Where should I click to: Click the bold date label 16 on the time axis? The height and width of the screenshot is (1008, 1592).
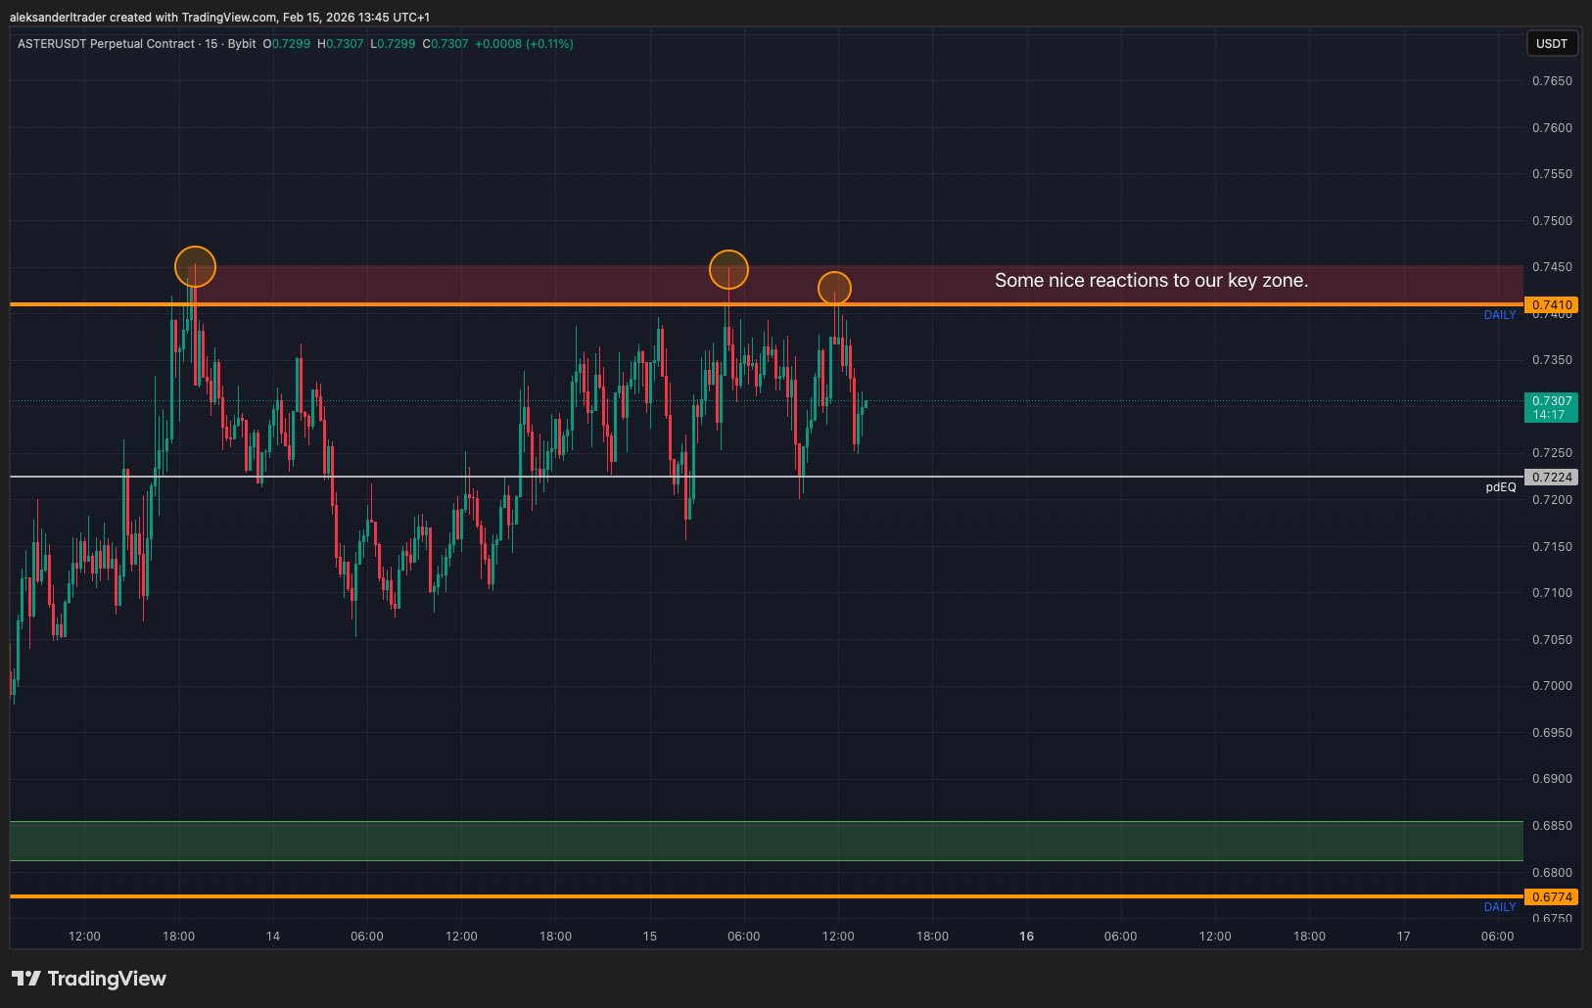1026,937
